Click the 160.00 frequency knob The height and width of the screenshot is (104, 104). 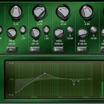12,33
